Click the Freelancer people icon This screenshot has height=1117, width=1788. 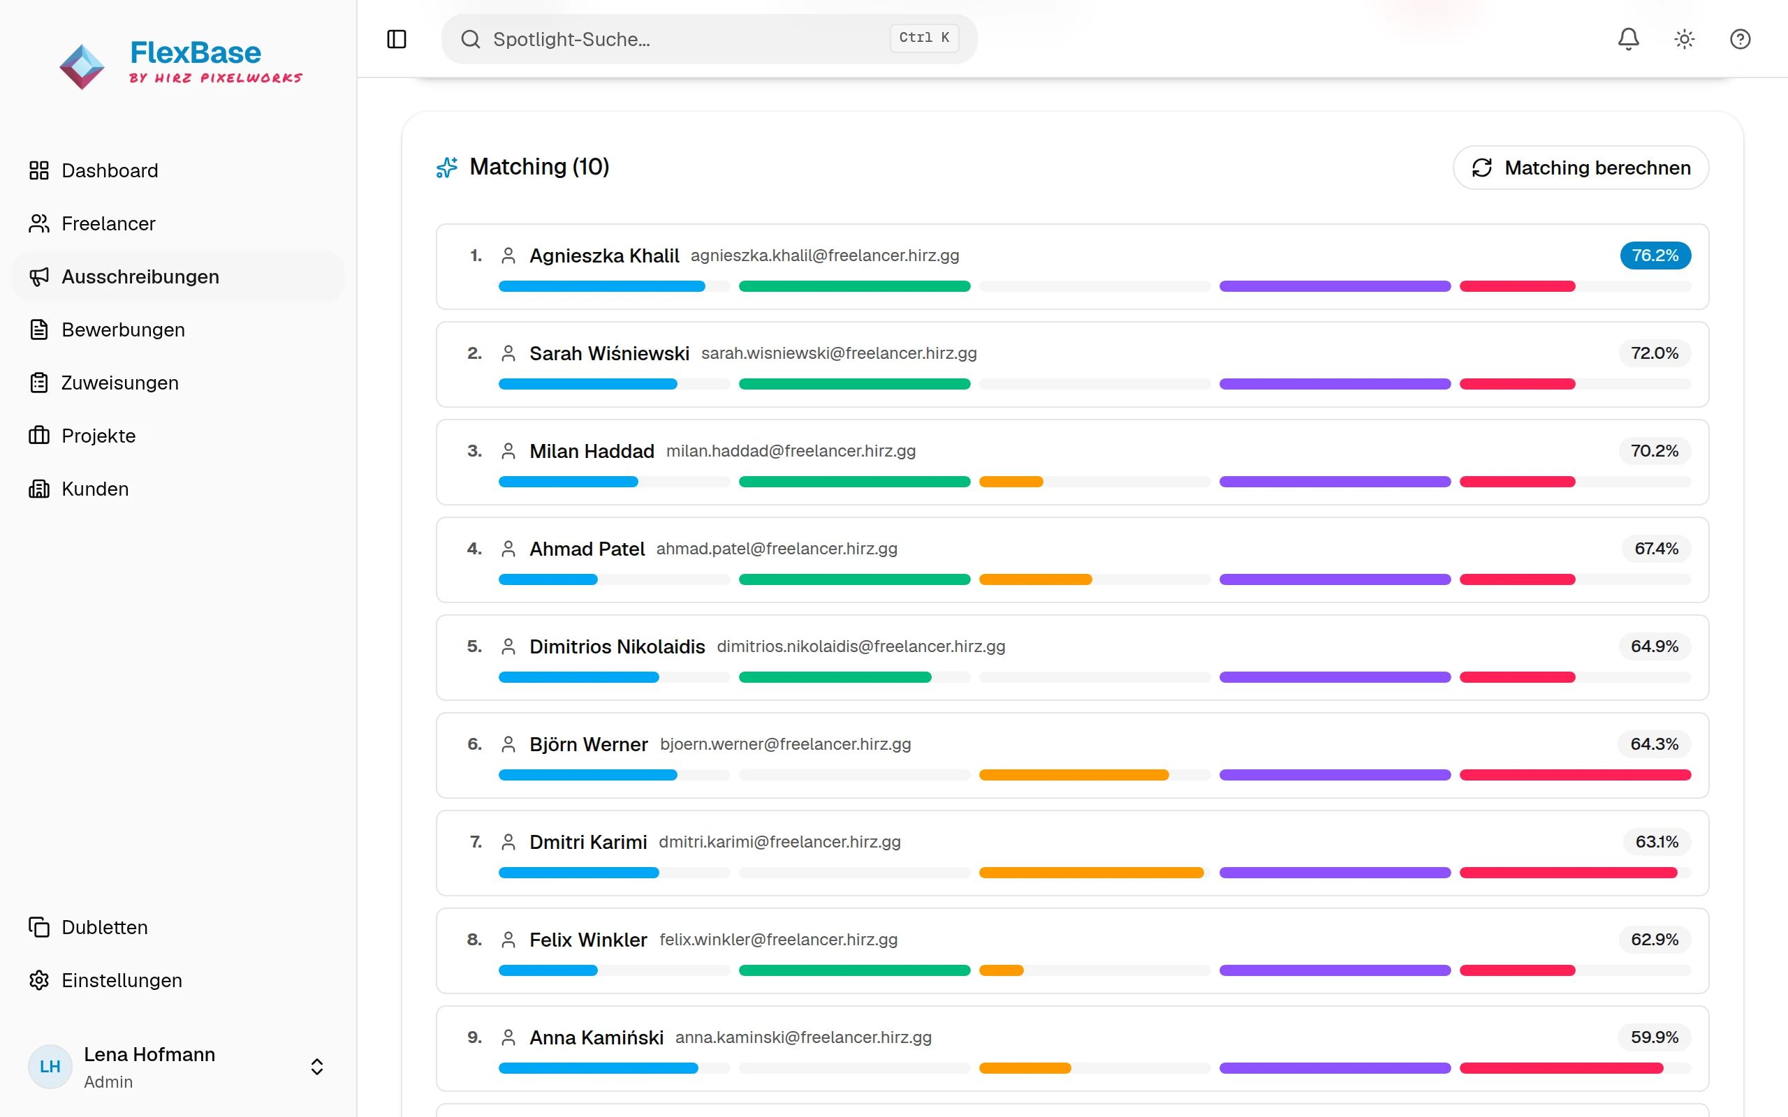[x=39, y=224]
